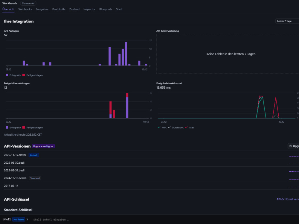Click the Min. legend entry

[162, 128]
